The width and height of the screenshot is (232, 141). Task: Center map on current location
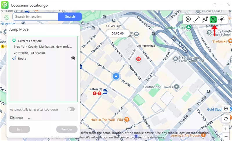coord(226,109)
